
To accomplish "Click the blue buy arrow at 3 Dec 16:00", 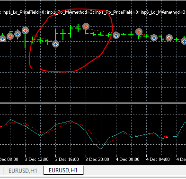I will click(55, 44).
